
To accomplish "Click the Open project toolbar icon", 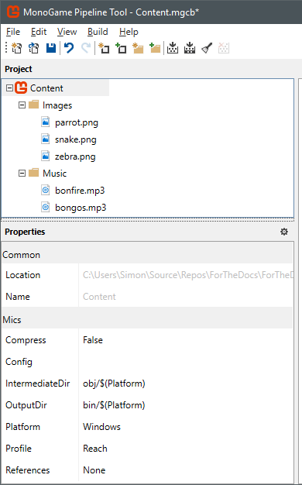I will [34, 48].
